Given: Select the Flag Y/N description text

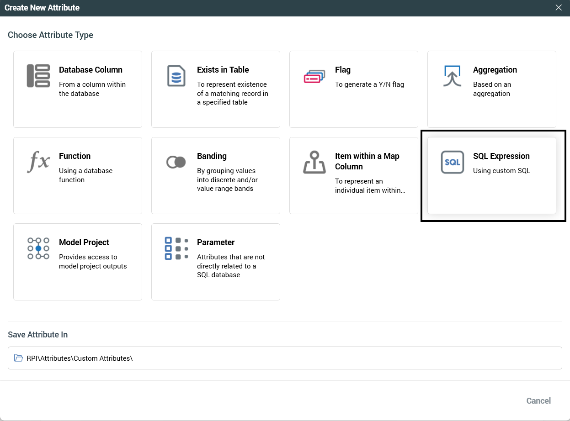Looking at the screenshot, I should [x=369, y=84].
